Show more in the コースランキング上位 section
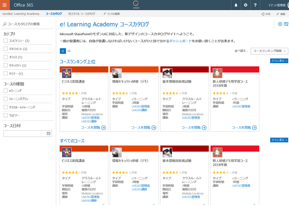 (279, 61)
